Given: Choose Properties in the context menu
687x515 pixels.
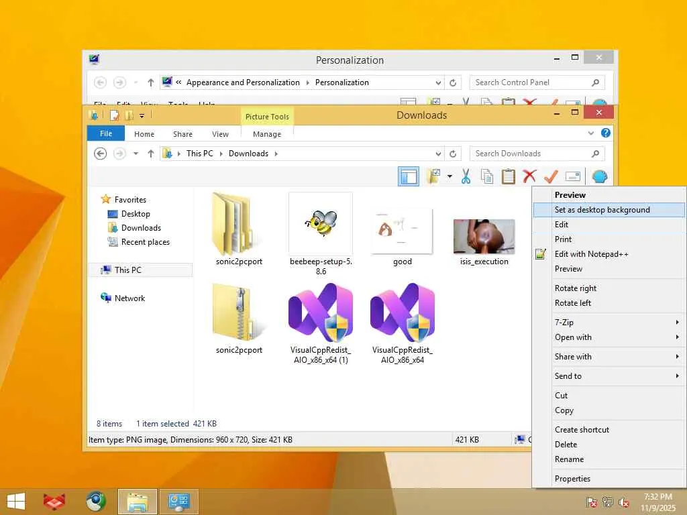Looking at the screenshot, I should coord(609,479).
